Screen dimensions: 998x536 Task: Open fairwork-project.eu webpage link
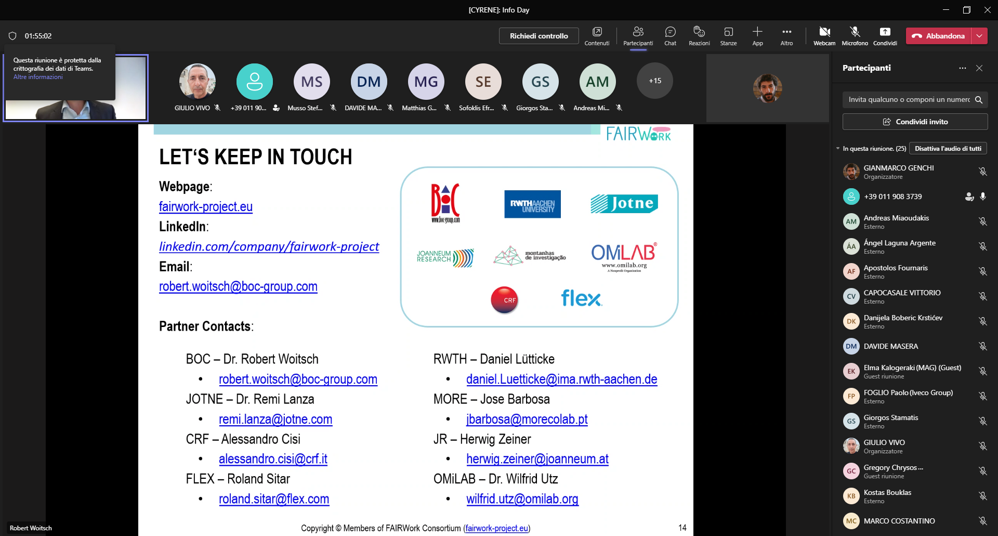(206, 206)
